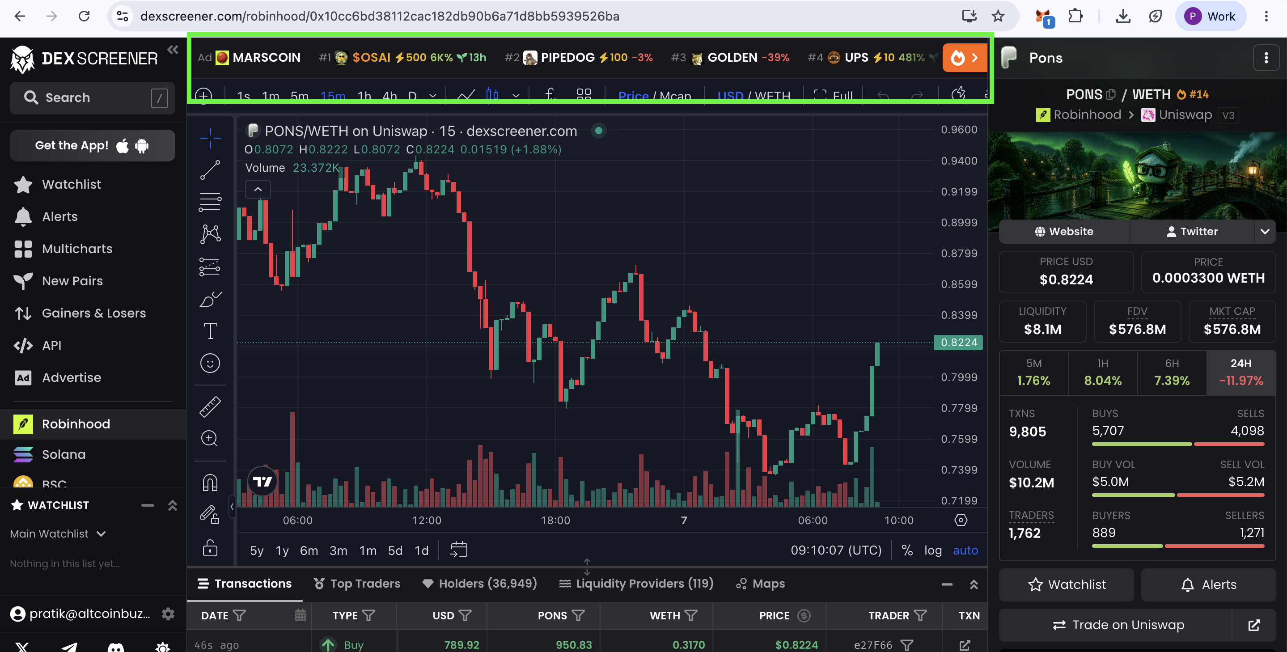Collapse the chart legend arrow
Screen dimensions: 1287x652
pos(258,189)
